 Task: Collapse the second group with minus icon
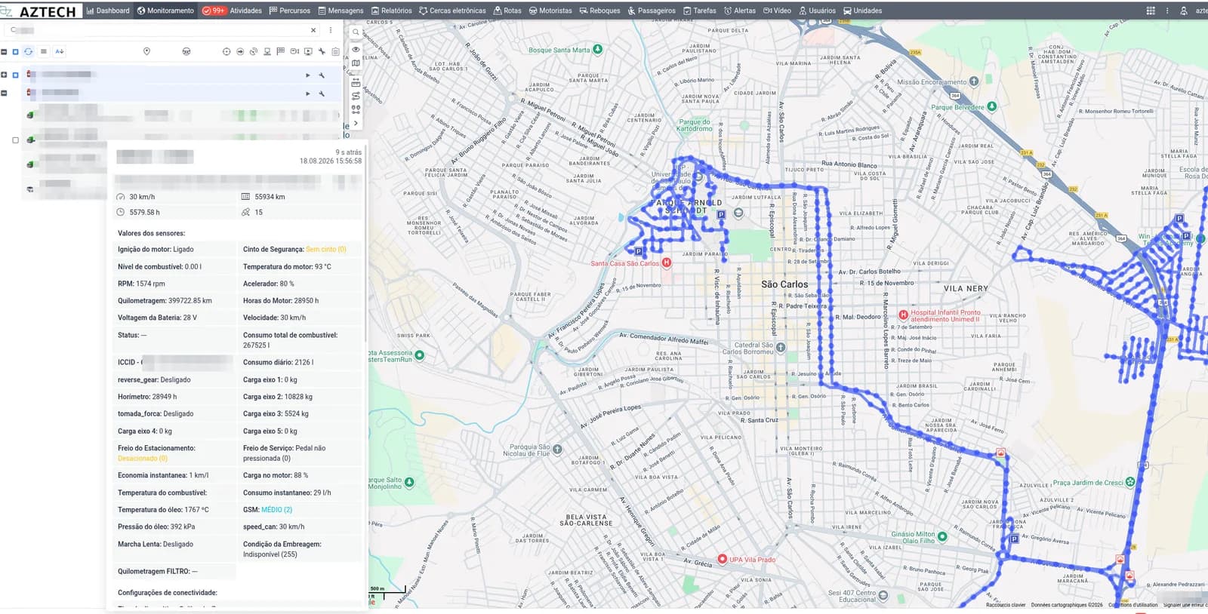coord(4,93)
